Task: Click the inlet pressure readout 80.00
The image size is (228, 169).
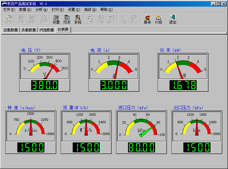Action: 142,147
